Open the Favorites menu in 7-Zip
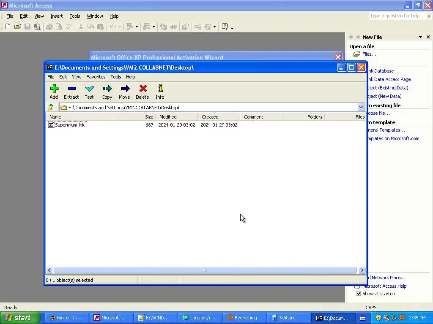 pos(96,77)
